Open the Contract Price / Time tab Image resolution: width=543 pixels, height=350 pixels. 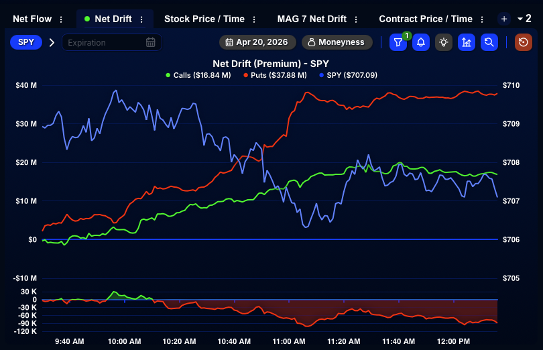426,19
